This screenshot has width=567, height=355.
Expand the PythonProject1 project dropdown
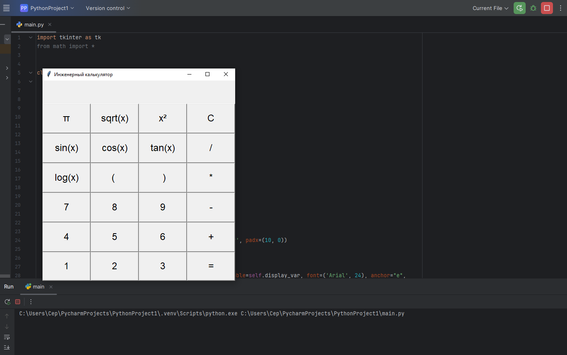tap(47, 8)
